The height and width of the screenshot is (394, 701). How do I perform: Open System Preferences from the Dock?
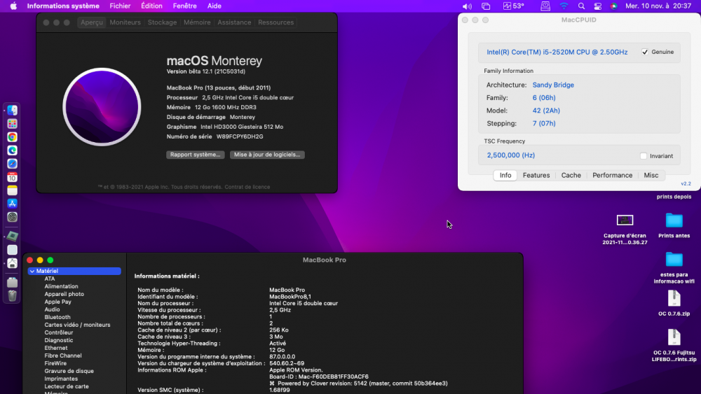[x=12, y=217]
